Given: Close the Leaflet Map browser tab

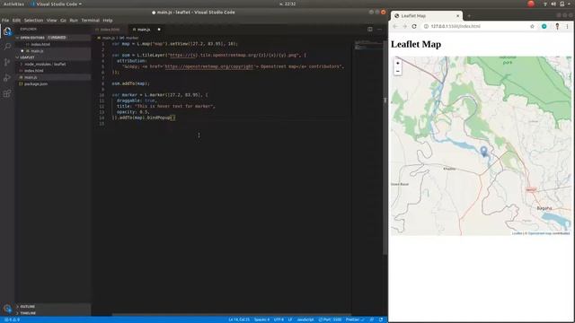Looking at the screenshot, I should pyautogui.click(x=457, y=16).
